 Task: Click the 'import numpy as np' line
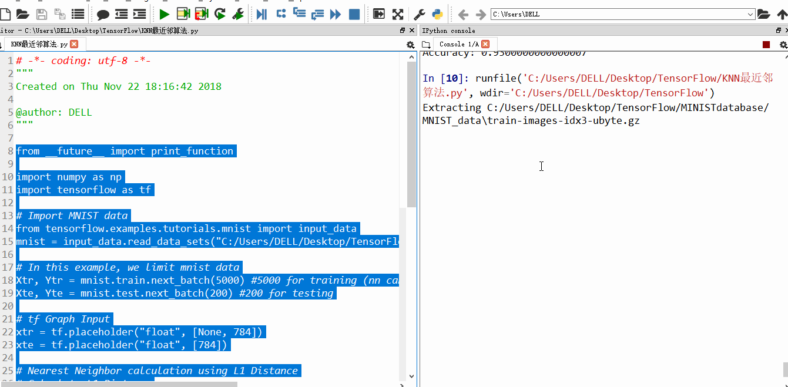[x=69, y=177]
